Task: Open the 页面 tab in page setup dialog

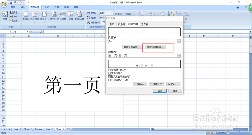Action: point(112,24)
